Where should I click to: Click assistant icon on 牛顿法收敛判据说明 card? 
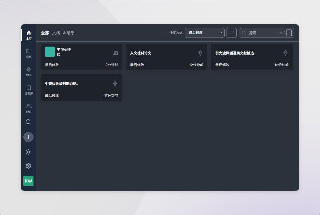tap(115, 84)
